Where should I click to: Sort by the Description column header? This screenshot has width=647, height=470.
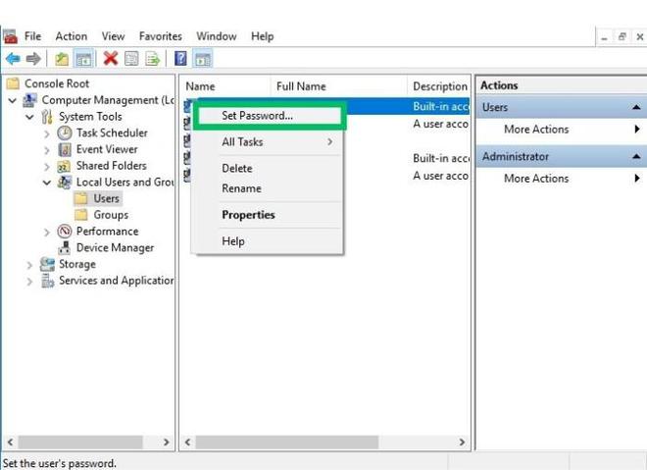click(x=439, y=86)
